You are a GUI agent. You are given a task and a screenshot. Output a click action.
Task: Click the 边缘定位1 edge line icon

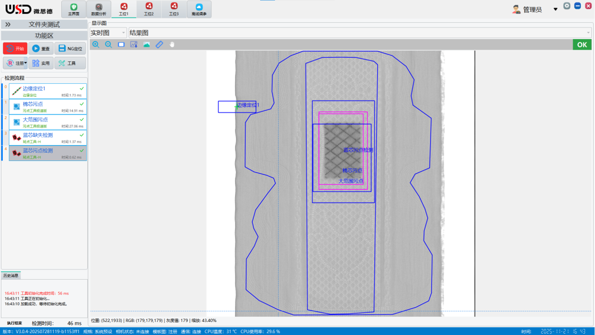16,91
